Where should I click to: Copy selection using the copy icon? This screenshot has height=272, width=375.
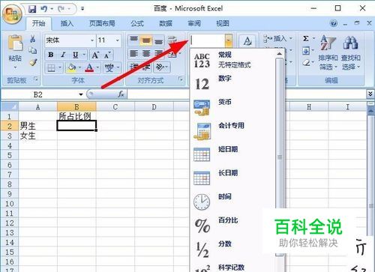pos(33,50)
